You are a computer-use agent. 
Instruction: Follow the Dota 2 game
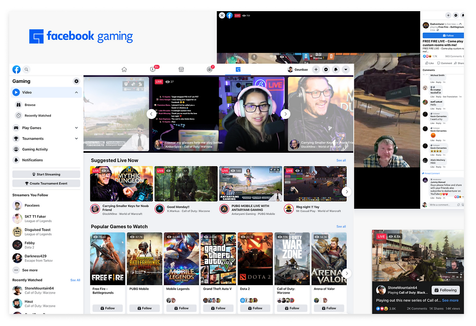(255, 308)
